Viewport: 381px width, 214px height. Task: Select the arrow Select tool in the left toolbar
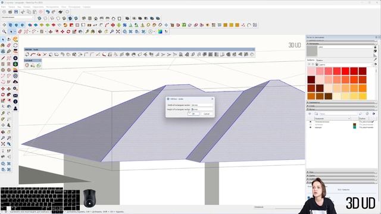coord(3,39)
